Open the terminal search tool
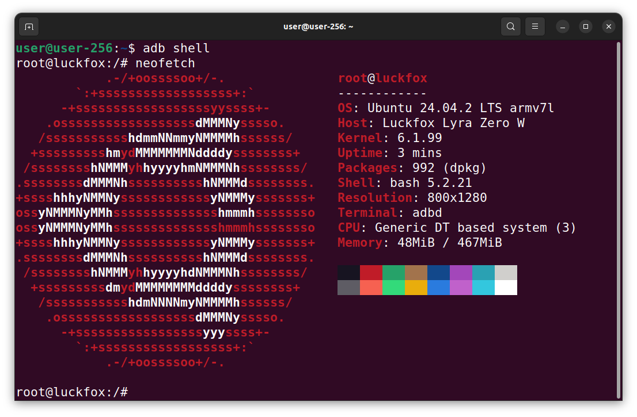The height and width of the screenshot is (417, 637). (x=511, y=26)
